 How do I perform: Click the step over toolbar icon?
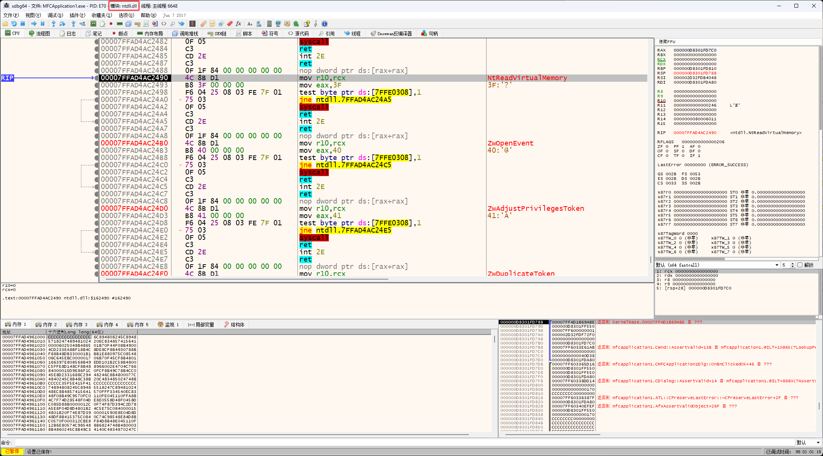tap(62, 24)
